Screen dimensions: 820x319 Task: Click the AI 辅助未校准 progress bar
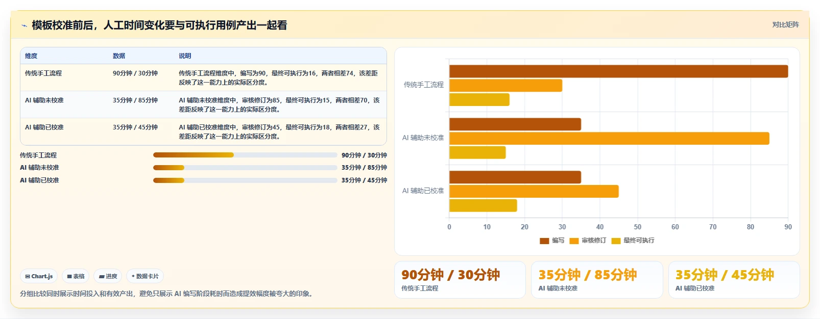[245, 167]
